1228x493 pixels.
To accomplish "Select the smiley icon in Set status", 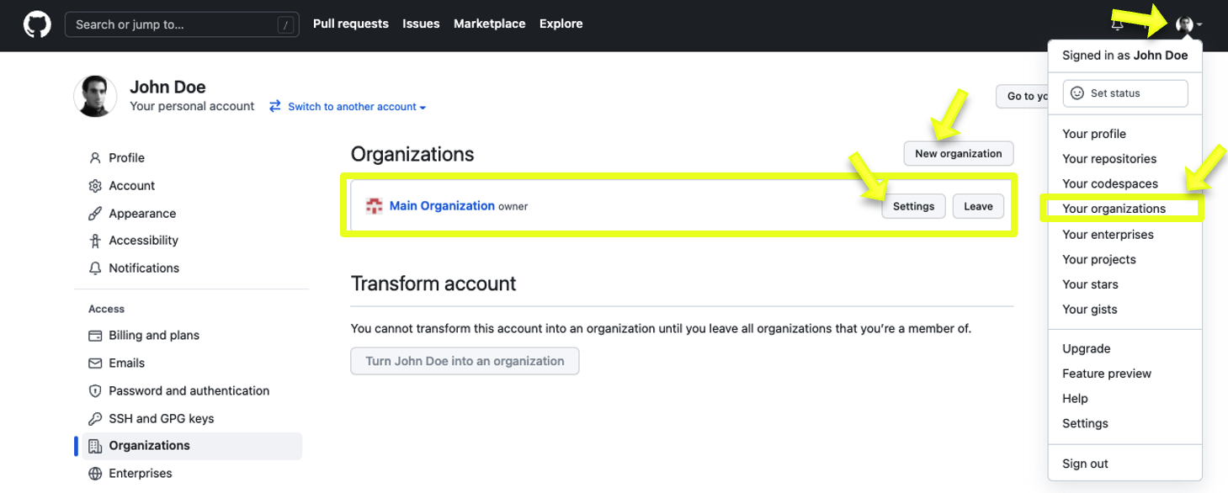I will coord(1077,93).
